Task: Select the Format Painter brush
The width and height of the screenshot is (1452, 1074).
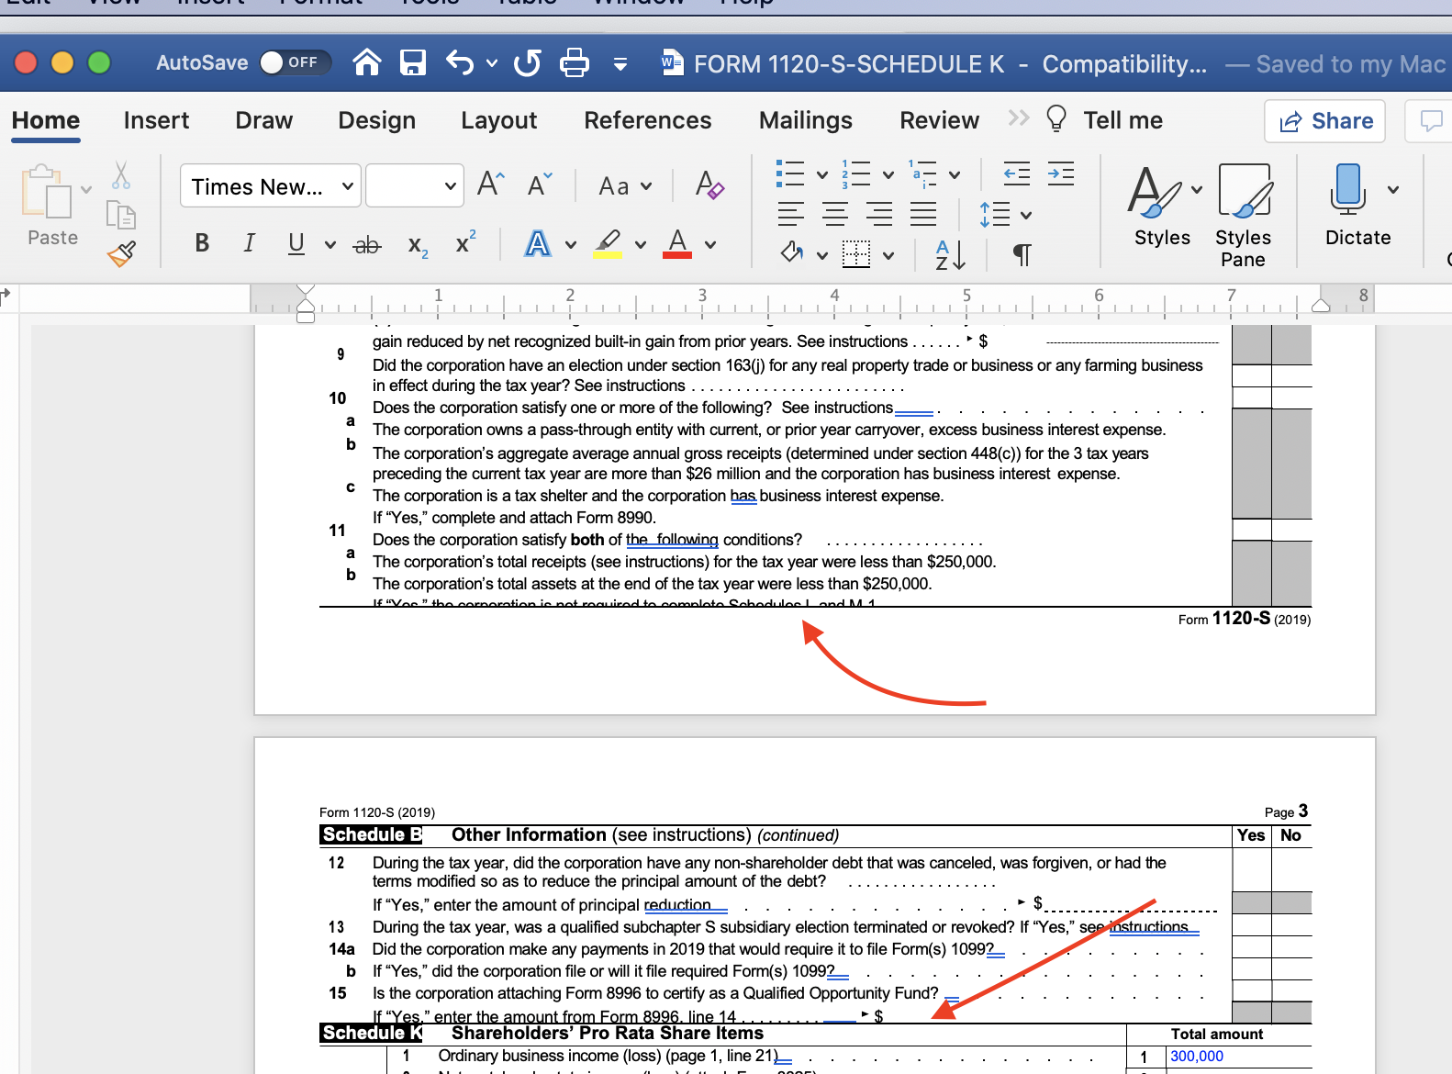Action: click(121, 253)
